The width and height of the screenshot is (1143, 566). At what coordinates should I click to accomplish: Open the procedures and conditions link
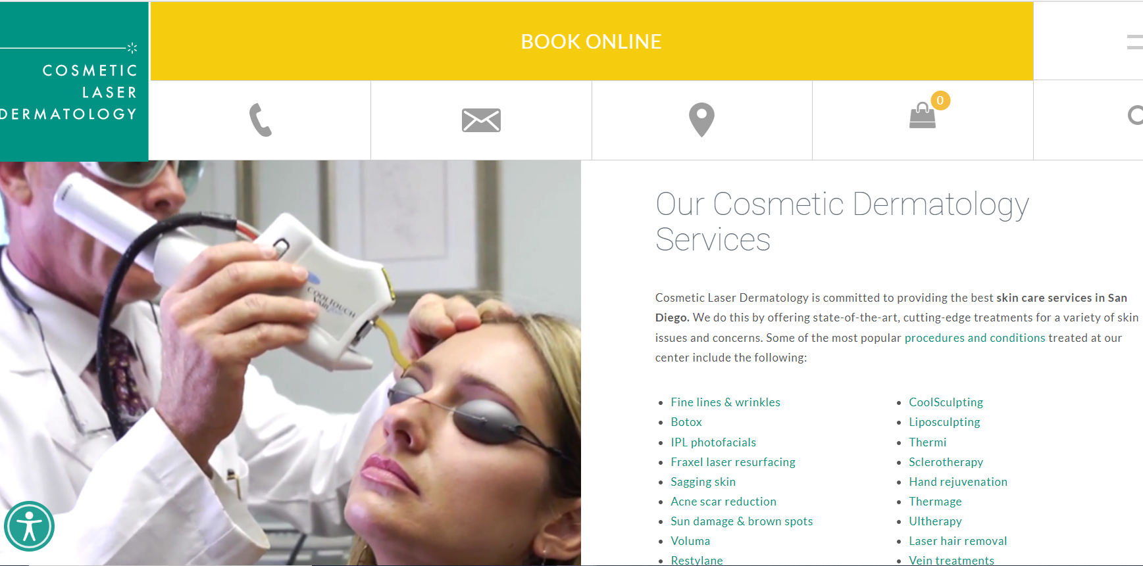click(x=975, y=338)
